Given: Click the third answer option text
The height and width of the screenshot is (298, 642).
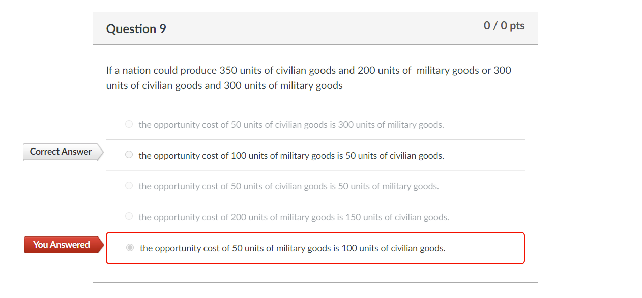Looking at the screenshot, I should click(289, 186).
